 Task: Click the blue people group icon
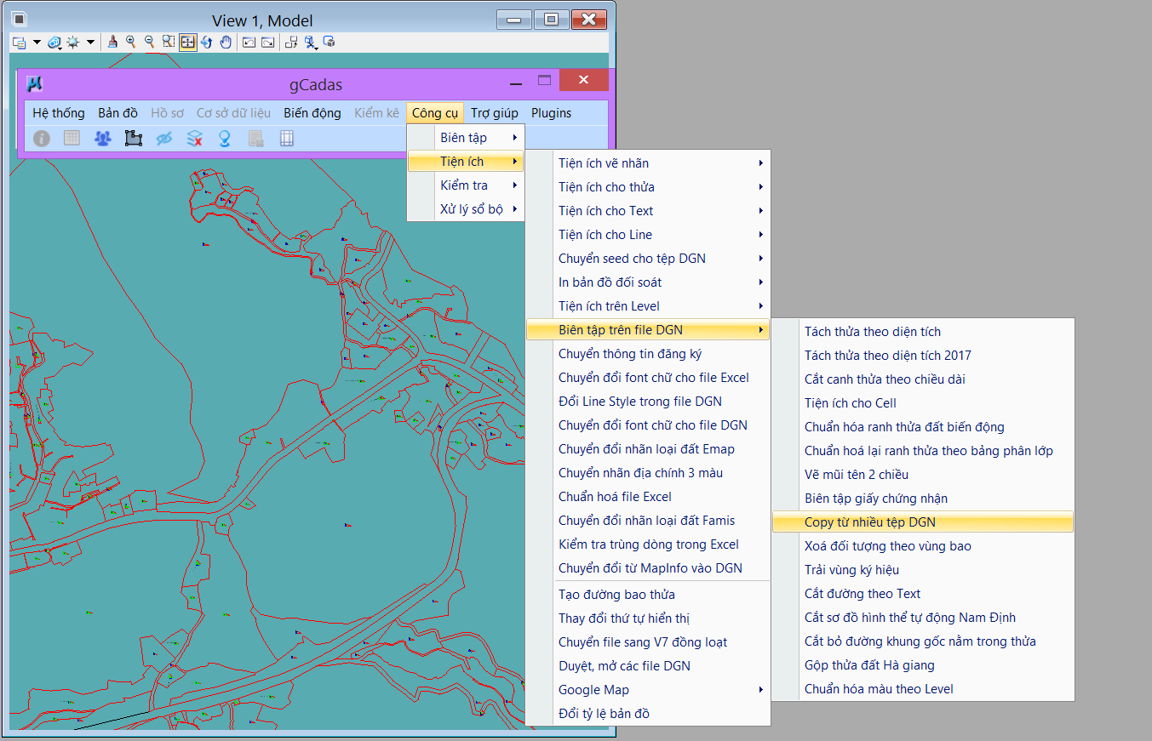click(103, 138)
